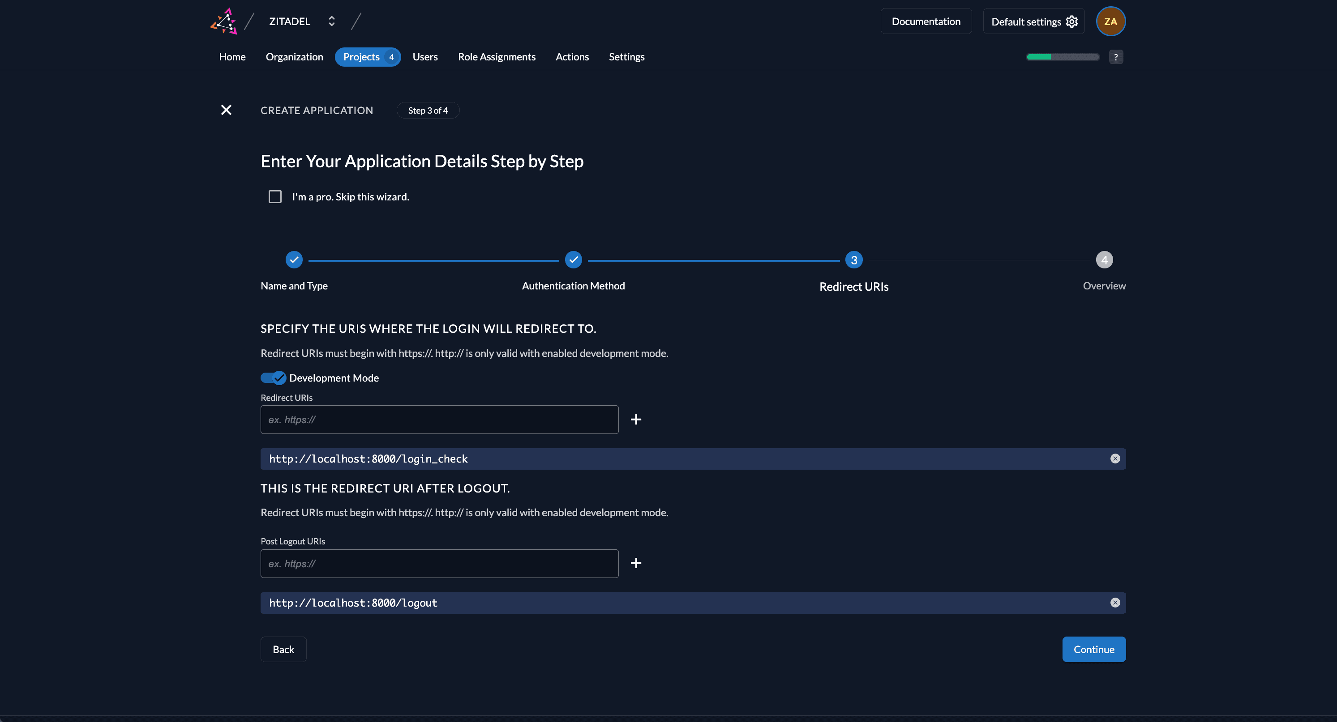Click the Redirect URIs input field
Image resolution: width=1337 pixels, height=722 pixels.
(439, 419)
